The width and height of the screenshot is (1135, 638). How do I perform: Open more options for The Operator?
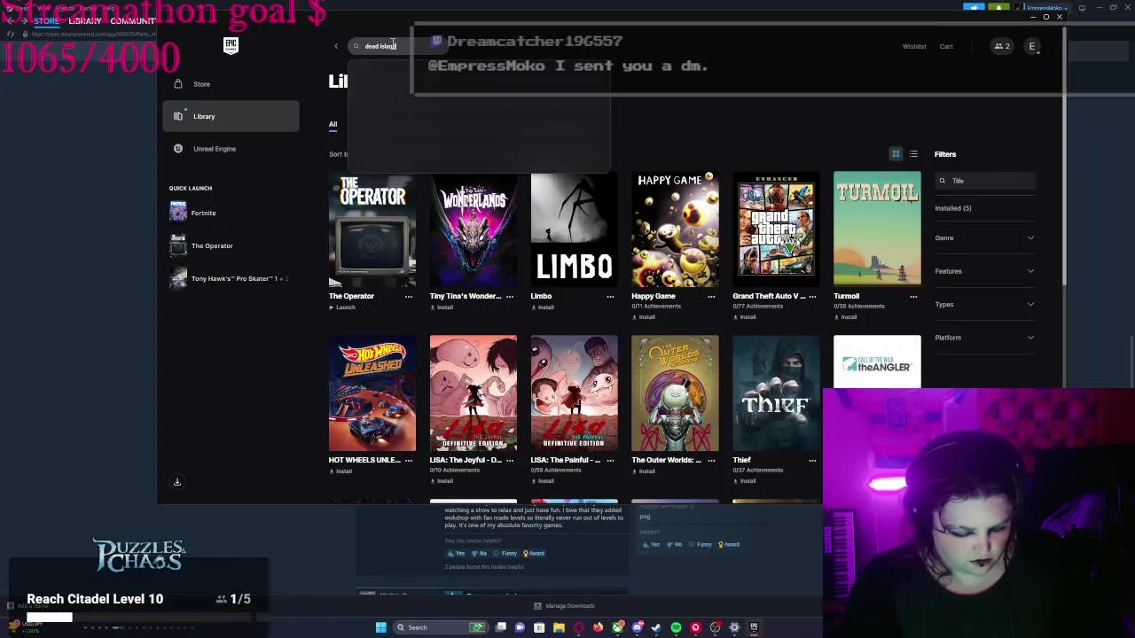pyautogui.click(x=409, y=296)
